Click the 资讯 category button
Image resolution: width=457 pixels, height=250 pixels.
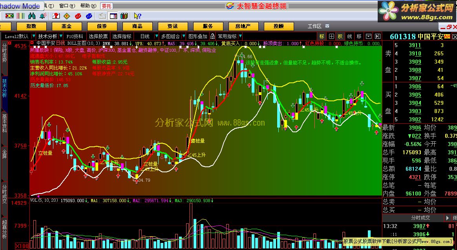[x=172, y=26]
